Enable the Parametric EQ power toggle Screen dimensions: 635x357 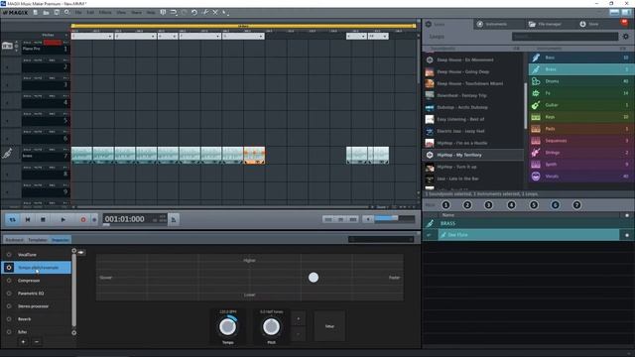click(x=9, y=294)
